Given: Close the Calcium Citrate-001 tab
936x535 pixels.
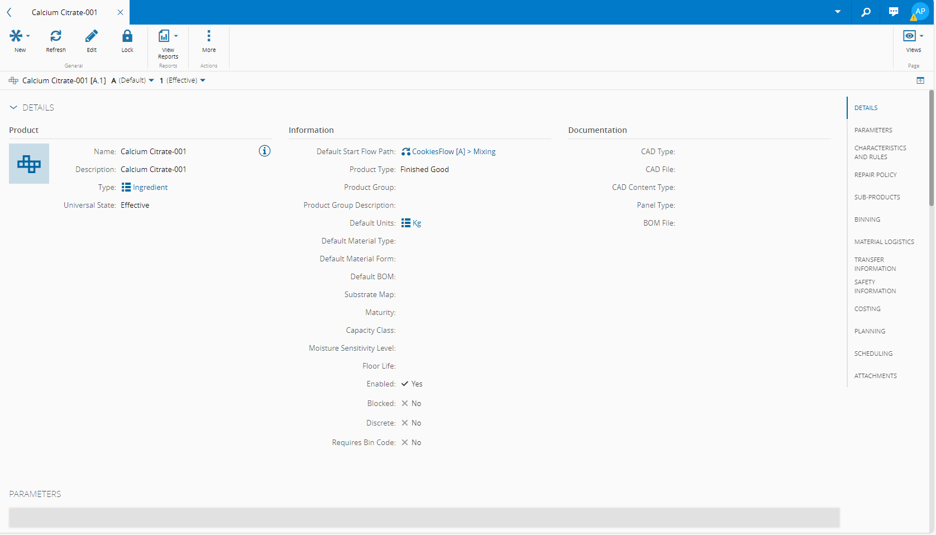Looking at the screenshot, I should pyautogui.click(x=120, y=12).
